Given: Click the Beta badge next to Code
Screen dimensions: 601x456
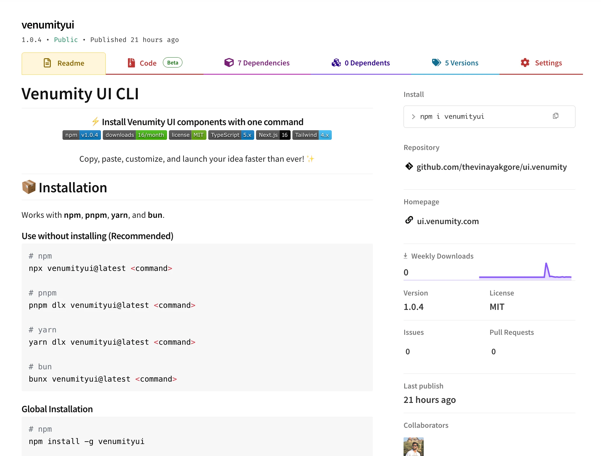Looking at the screenshot, I should (172, 63).
